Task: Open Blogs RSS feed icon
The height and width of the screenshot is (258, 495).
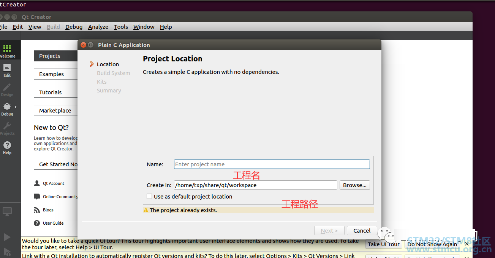Action: point(37,210)
